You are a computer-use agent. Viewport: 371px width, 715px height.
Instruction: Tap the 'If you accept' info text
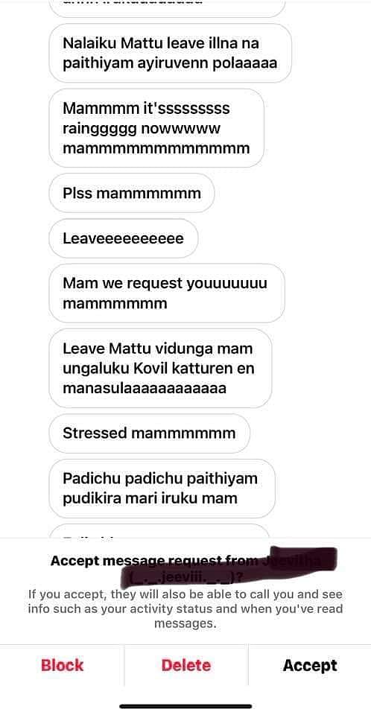click(185, 608)
